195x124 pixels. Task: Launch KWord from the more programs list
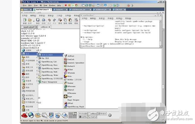(74, 103)
